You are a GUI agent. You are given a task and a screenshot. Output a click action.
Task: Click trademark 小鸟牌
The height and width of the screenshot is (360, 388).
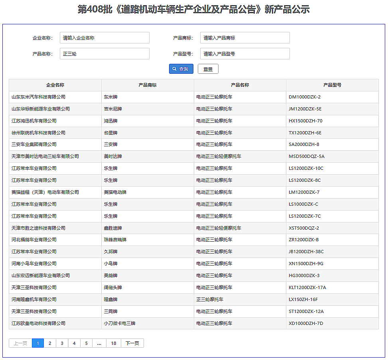[x=110, y=264]
